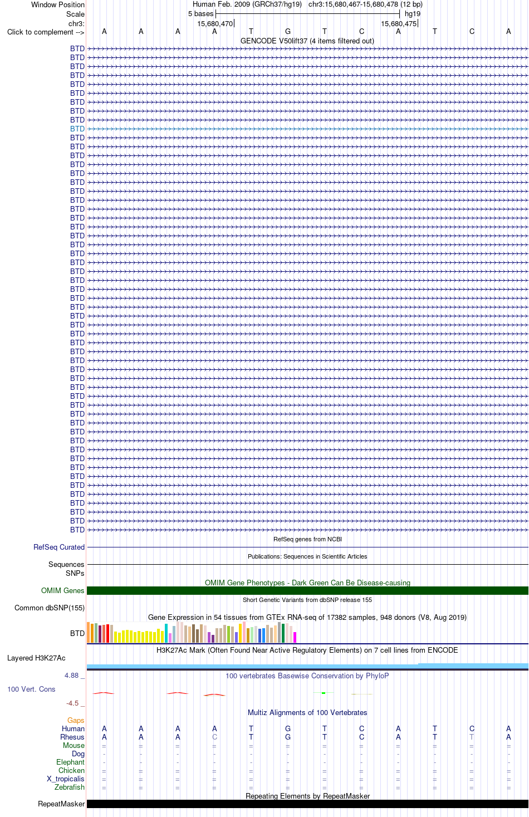Screen dimensions: 529x817
Task: Click the black RepeatMasker item bar
Action: tap(307, 804)
